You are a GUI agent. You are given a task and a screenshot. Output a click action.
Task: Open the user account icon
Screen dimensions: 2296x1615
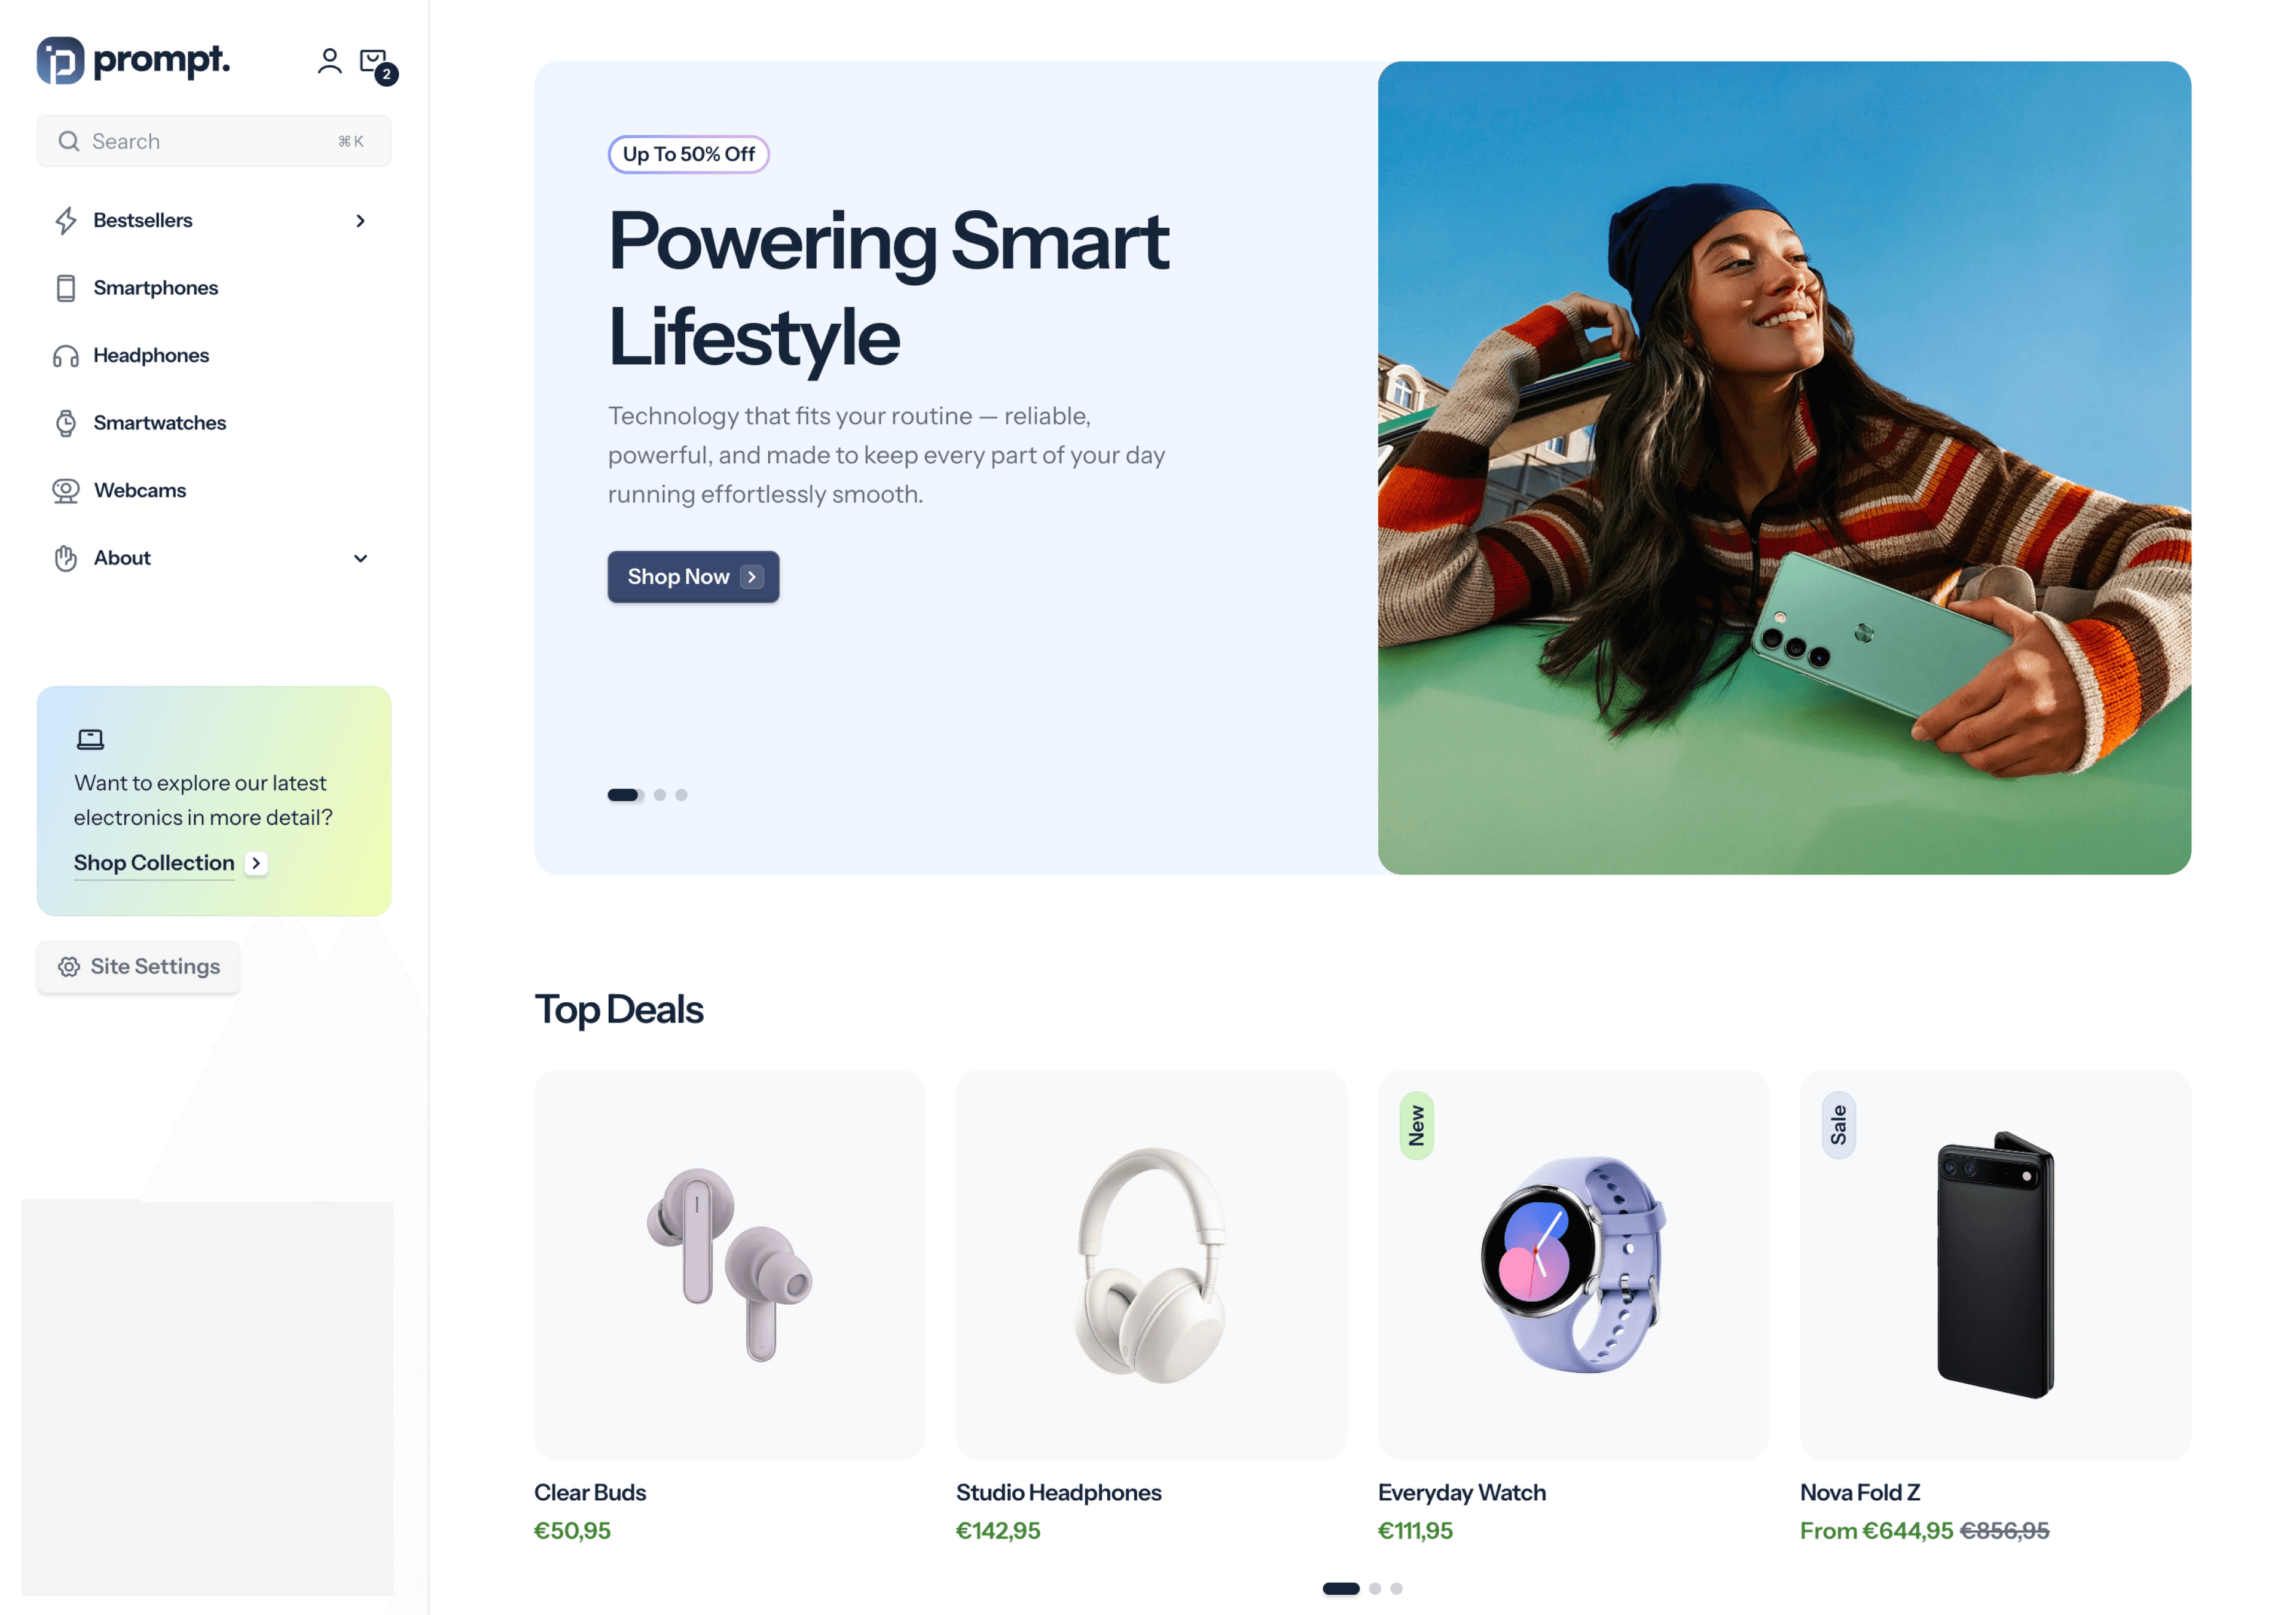329,62
